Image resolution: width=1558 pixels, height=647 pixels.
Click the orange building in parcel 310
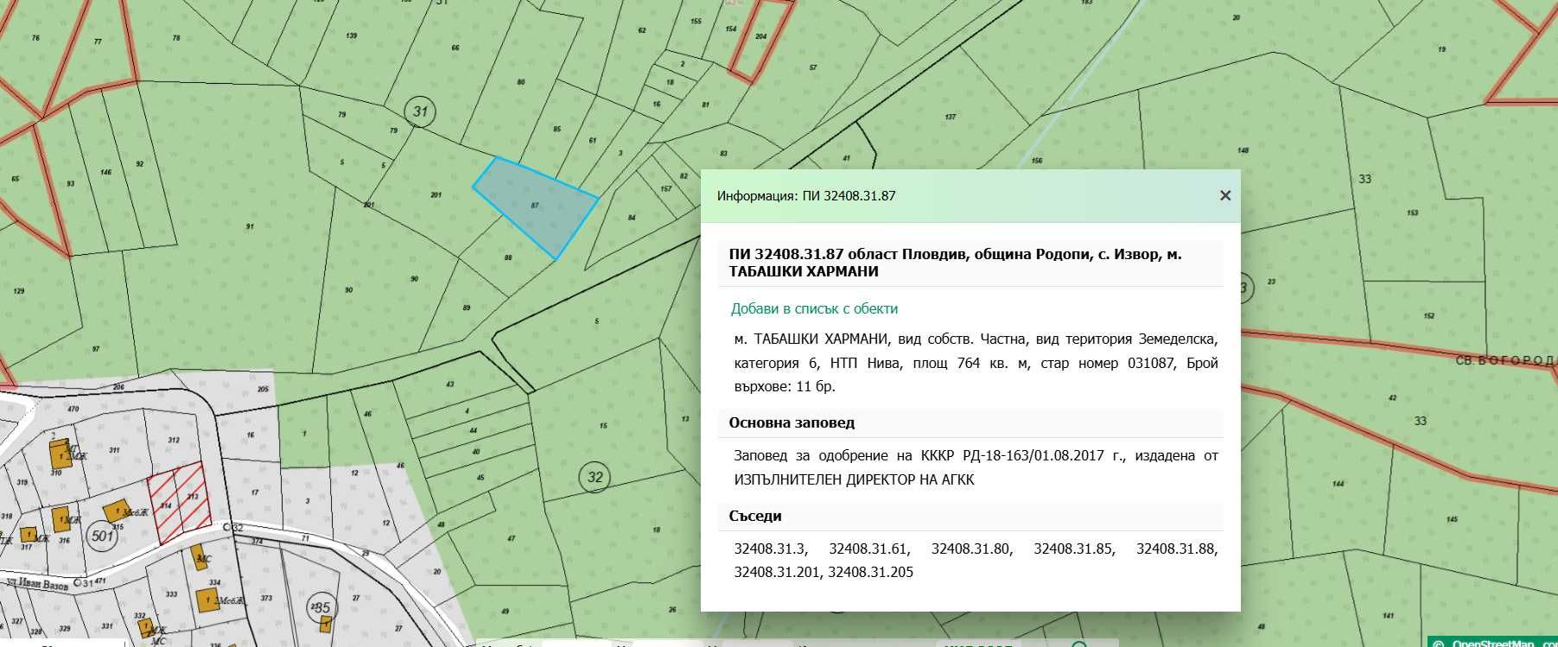coord(60,452)
